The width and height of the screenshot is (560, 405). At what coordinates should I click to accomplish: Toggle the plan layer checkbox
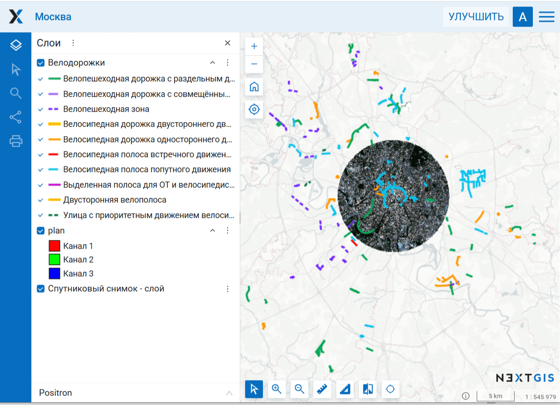click(41, 231)
